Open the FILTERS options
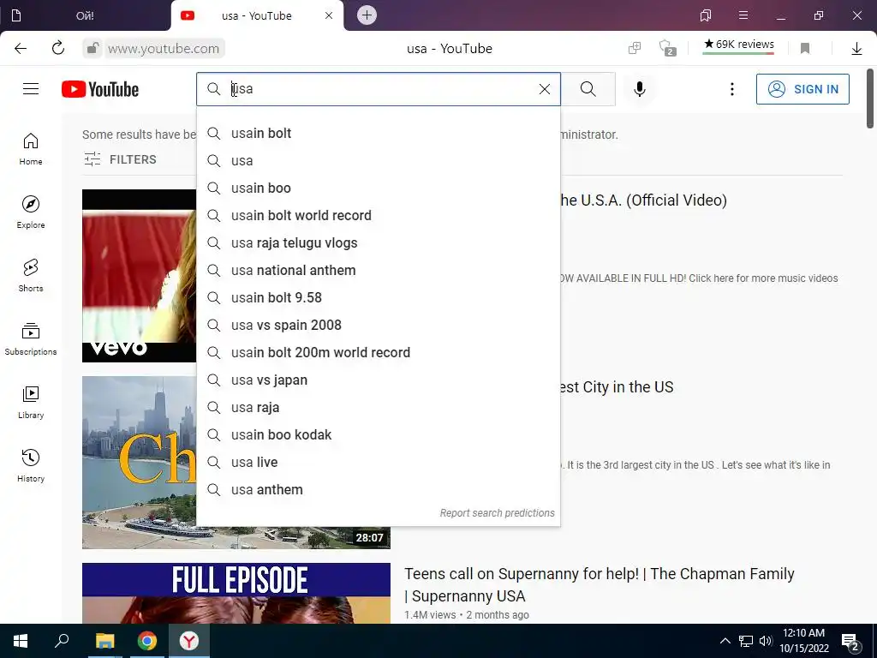The image size is (877, 658). [x=120, y=159]
